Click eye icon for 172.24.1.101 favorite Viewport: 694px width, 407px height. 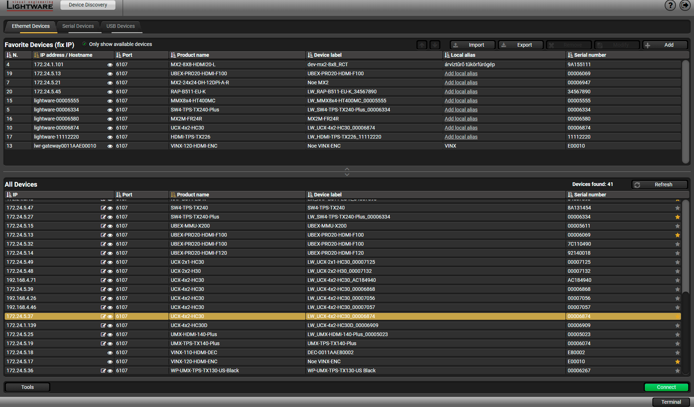(110, 65)
